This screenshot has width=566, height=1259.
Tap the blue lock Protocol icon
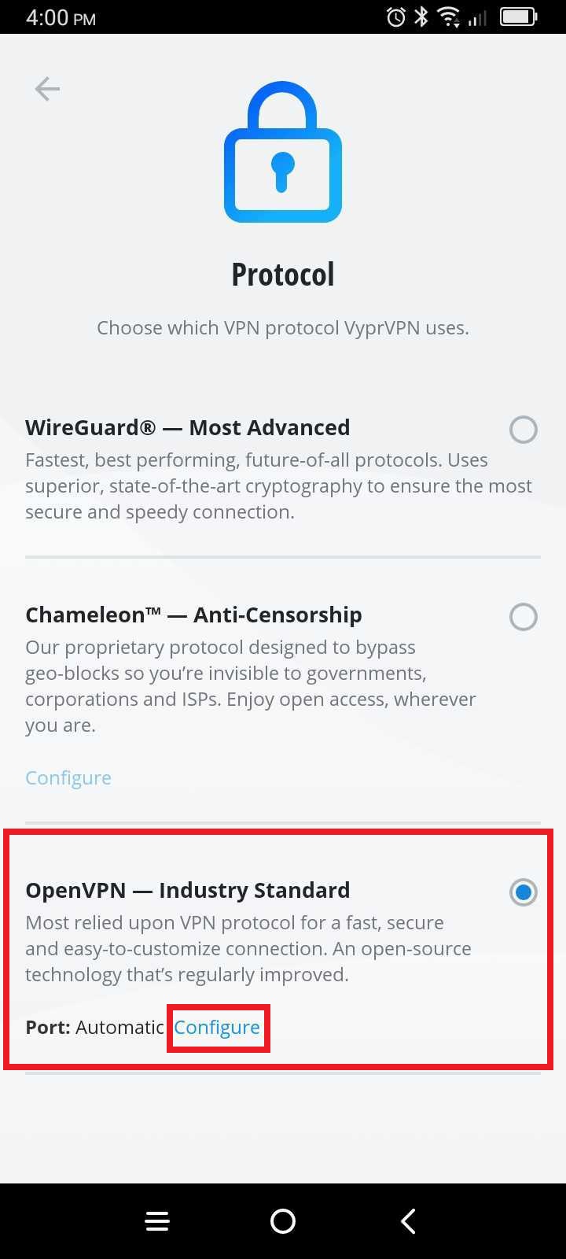click(283, 153)
